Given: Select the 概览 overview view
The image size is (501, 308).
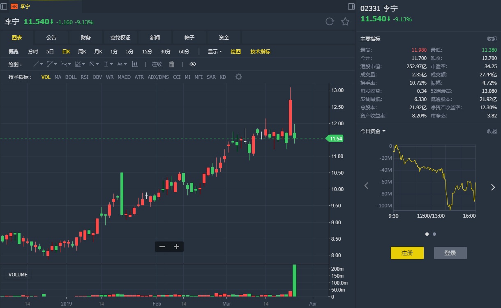Looking at the screenshot, I should pos(14,52).
